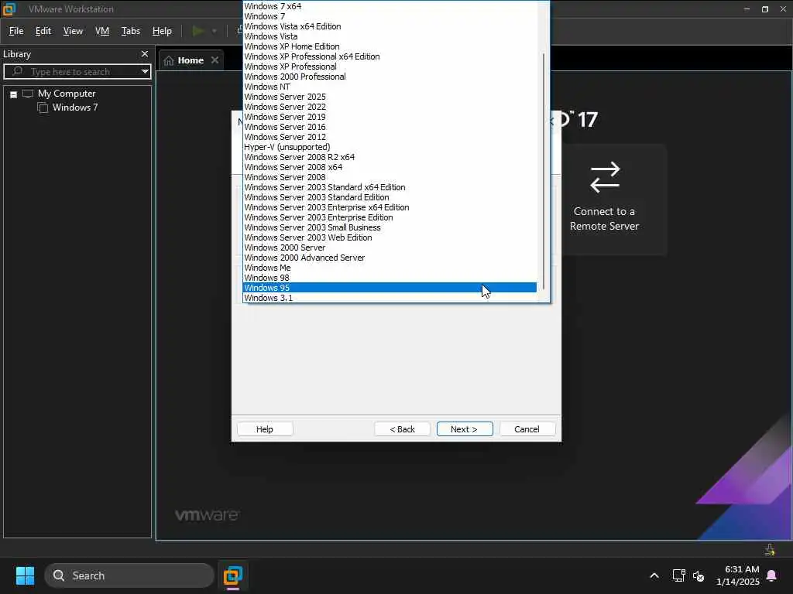This screenshot has height=594, width=793.
Task: Show hidden system tray icons
Action: [x=654, y=575]
